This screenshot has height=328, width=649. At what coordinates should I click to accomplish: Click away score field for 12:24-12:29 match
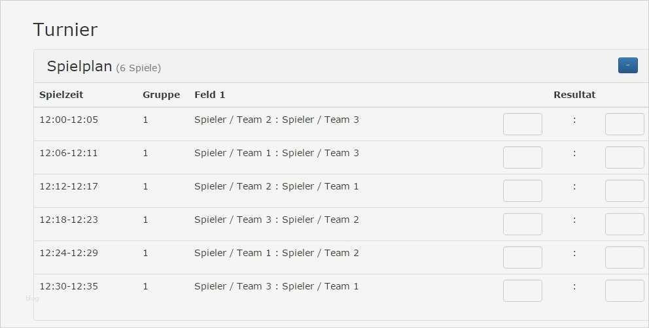click(624, 257)
